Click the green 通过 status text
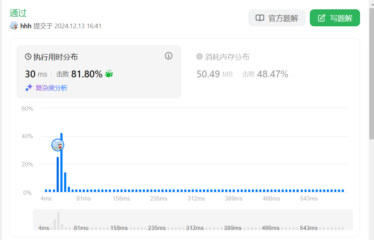Screen dimensions: 374x240 coord(18,13)
